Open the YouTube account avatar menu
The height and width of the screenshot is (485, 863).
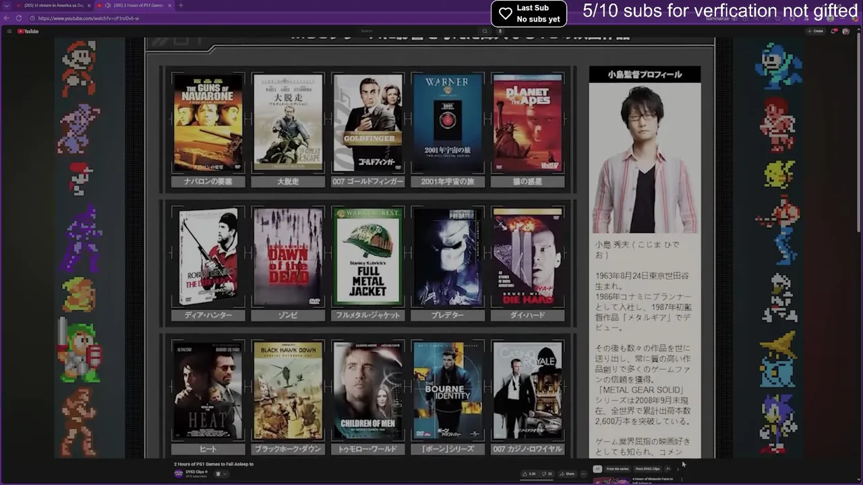pyautogui.click(x=846, y=31)
